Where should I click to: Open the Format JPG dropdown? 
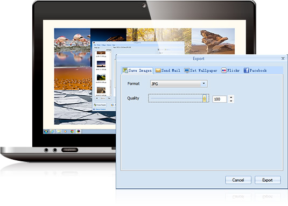179,84
